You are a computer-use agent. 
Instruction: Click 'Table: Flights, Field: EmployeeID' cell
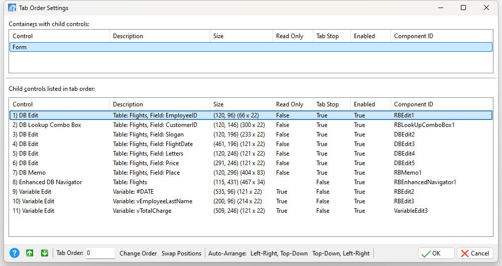(x=155, y=115)
